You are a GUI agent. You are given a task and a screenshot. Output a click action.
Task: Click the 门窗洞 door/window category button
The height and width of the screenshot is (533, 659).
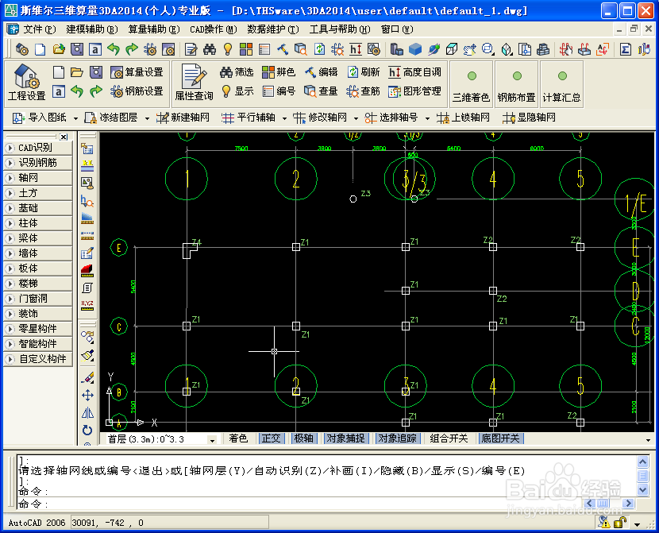(x=38, y=299)
